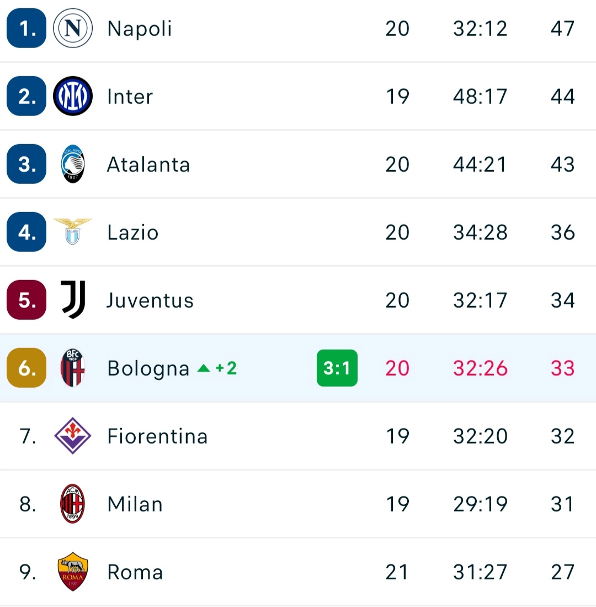The height and width of the screenshot is (607, 596).
Task: Click Roma's 21 matches played value
Action: click(397, 572)
